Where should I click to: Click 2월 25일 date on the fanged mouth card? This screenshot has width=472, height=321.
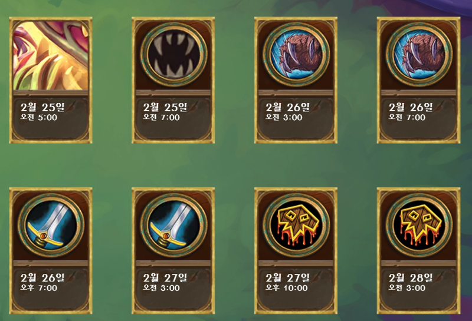(165, 107)
